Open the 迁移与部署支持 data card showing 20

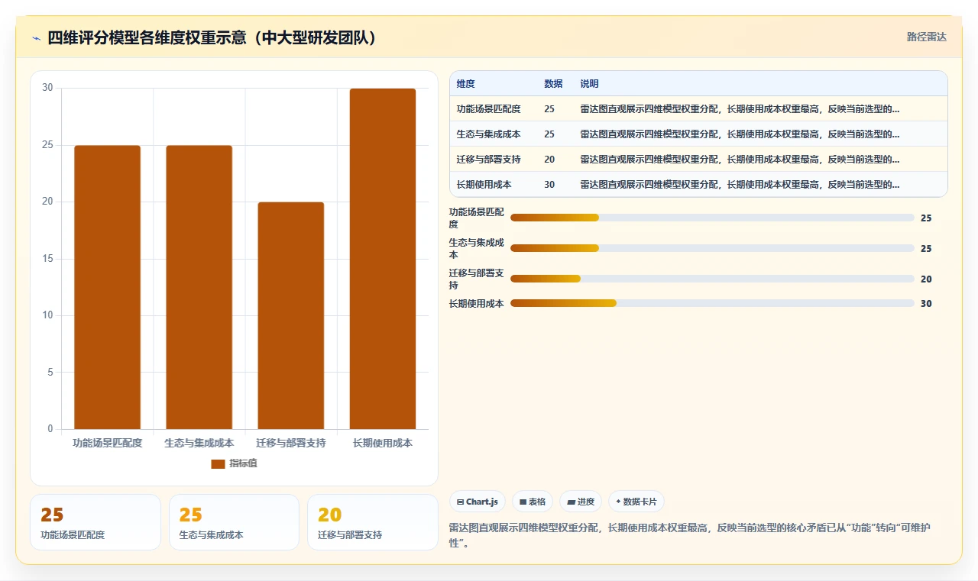373,522
